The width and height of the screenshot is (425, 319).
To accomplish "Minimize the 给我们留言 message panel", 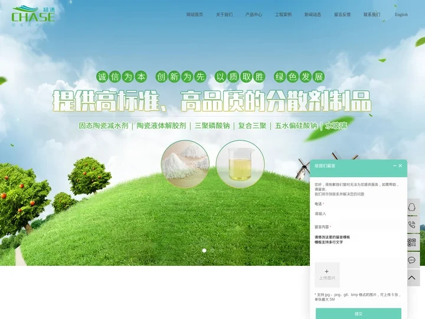I will coord(394,165).
